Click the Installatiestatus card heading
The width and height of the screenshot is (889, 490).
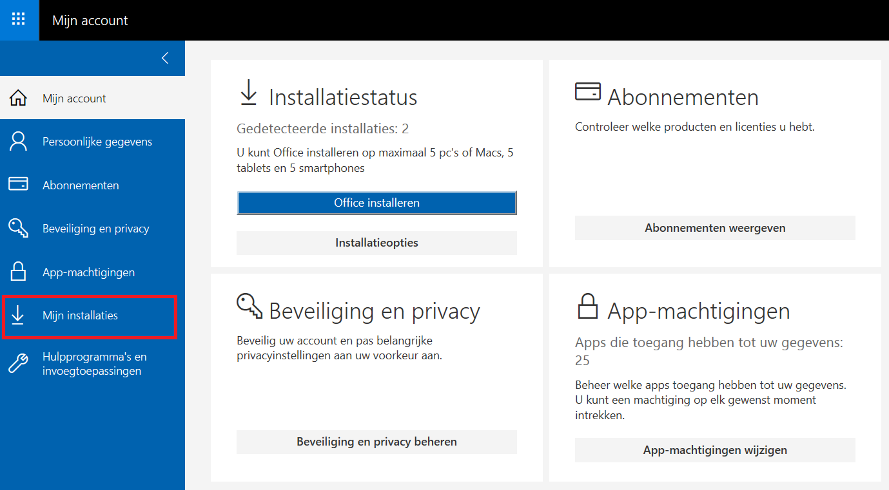click(342, 97)
